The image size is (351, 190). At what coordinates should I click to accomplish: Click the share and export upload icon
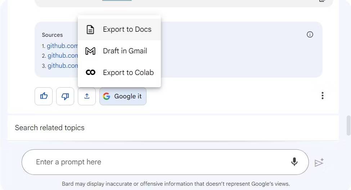[87, 96]
